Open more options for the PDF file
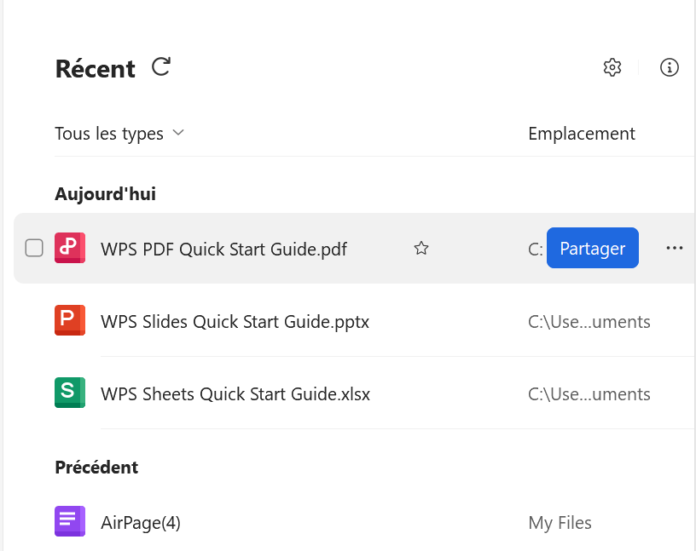696x551 pixels. point(675,248)
